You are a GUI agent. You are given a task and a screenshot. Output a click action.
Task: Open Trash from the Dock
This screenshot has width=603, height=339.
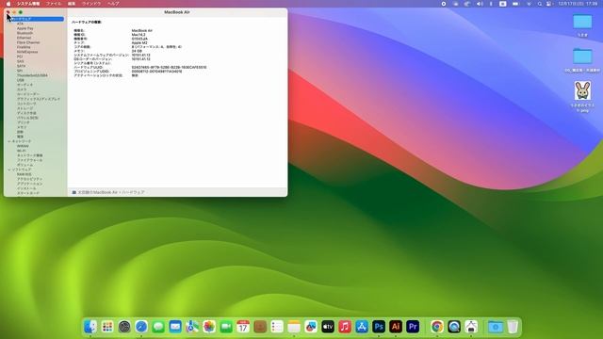pyautogui.click(x=513, y=327)
